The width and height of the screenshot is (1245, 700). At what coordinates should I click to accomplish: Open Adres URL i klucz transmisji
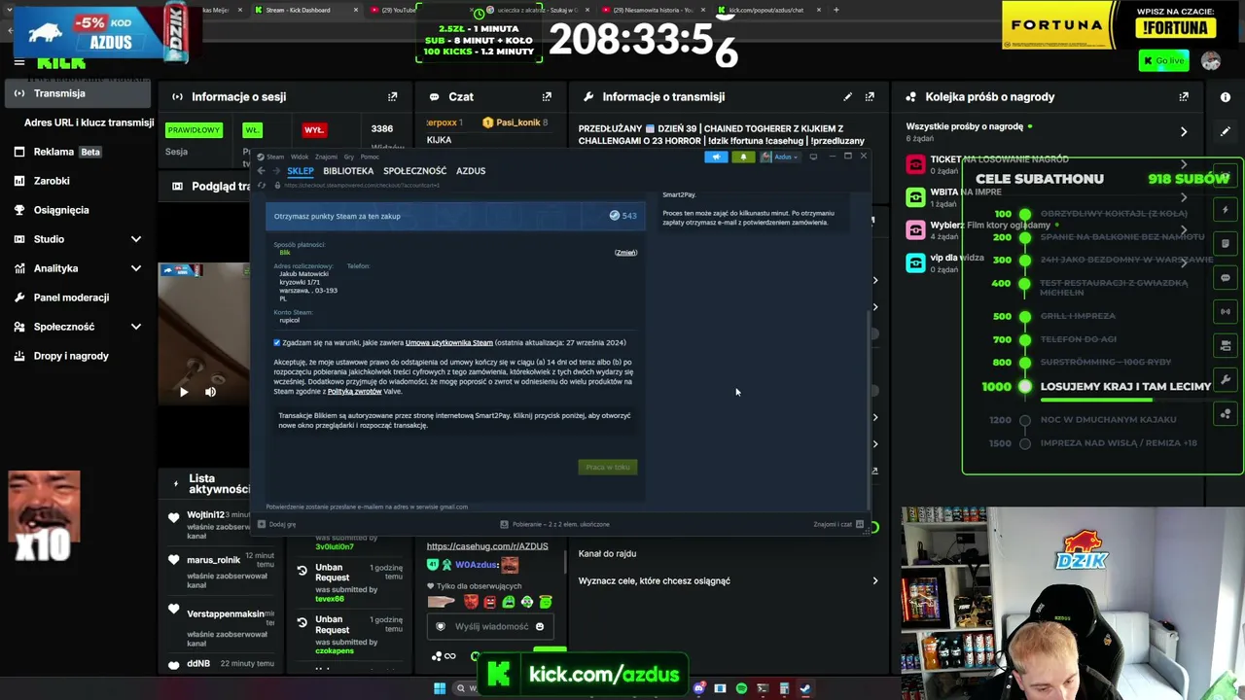pos(89,122)
